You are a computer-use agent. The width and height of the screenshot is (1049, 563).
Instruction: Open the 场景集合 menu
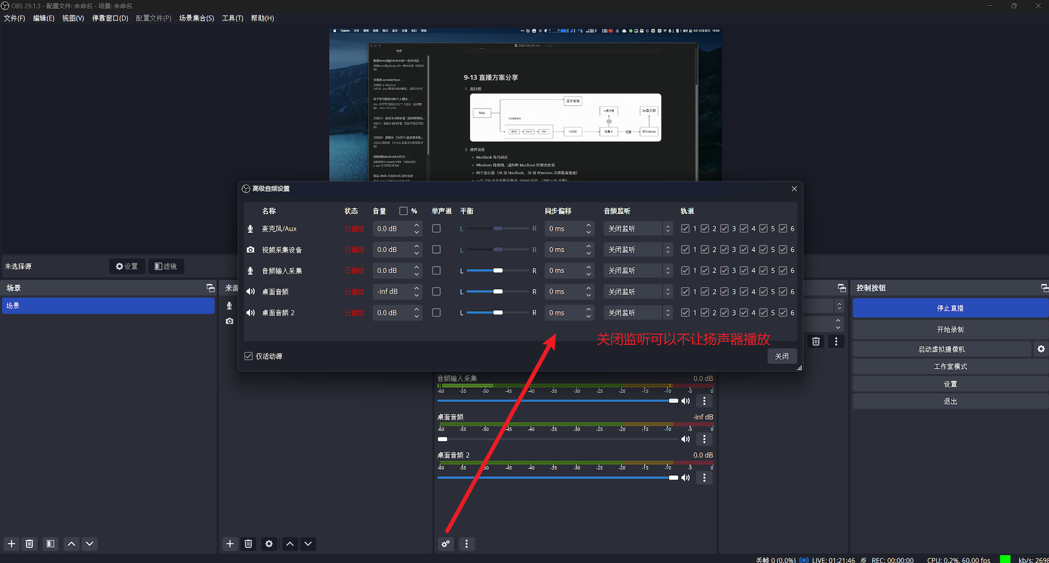[x=197, y=18]
